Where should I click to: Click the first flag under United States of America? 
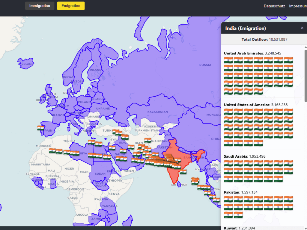[x=228, y=111]
